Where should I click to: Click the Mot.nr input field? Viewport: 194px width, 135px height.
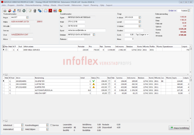[22, 39]
